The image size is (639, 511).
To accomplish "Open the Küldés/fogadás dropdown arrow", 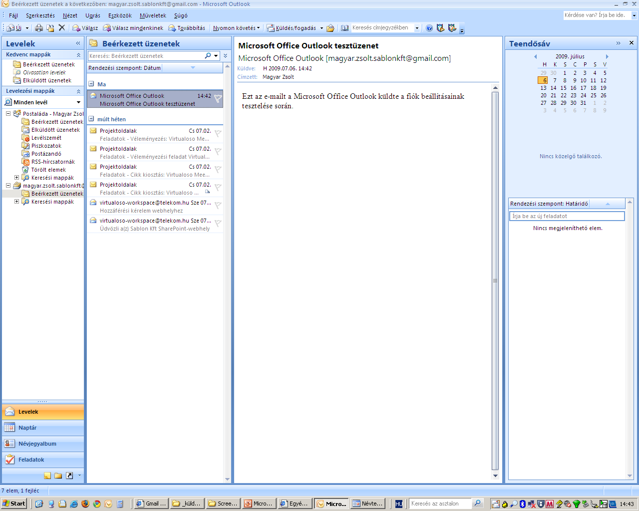I will pyautogui.click(x=321, y=28).
